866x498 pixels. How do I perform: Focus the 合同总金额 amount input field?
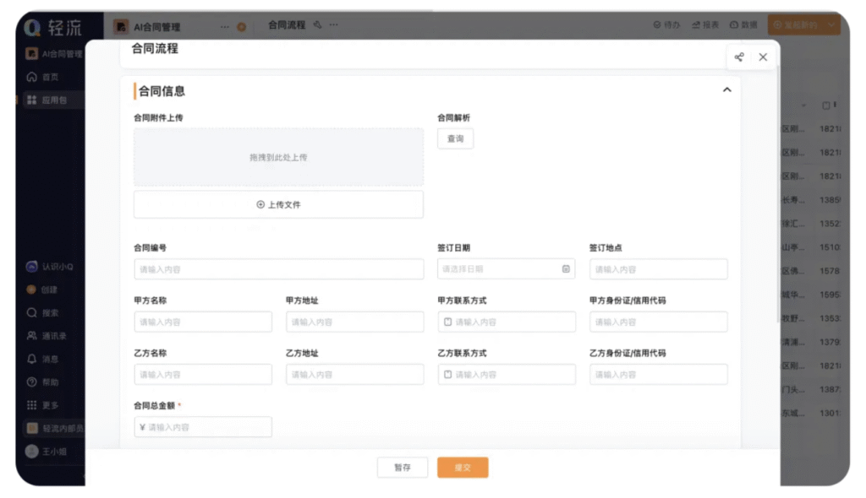203,427
